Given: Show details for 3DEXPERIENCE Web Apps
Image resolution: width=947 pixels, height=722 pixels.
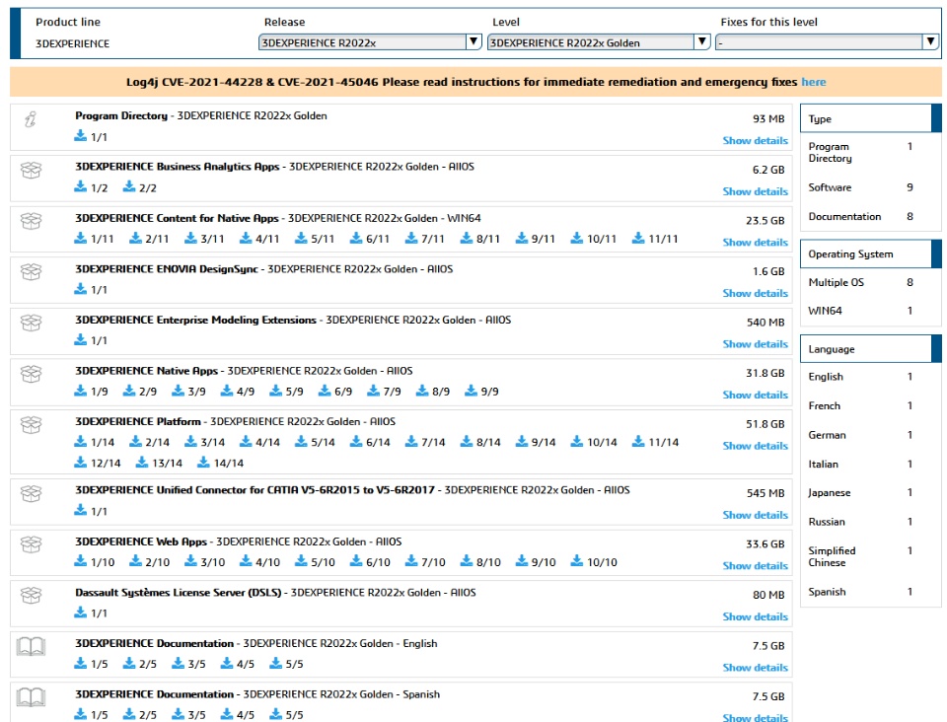Looking at the screenshot, I should (755, 565).
